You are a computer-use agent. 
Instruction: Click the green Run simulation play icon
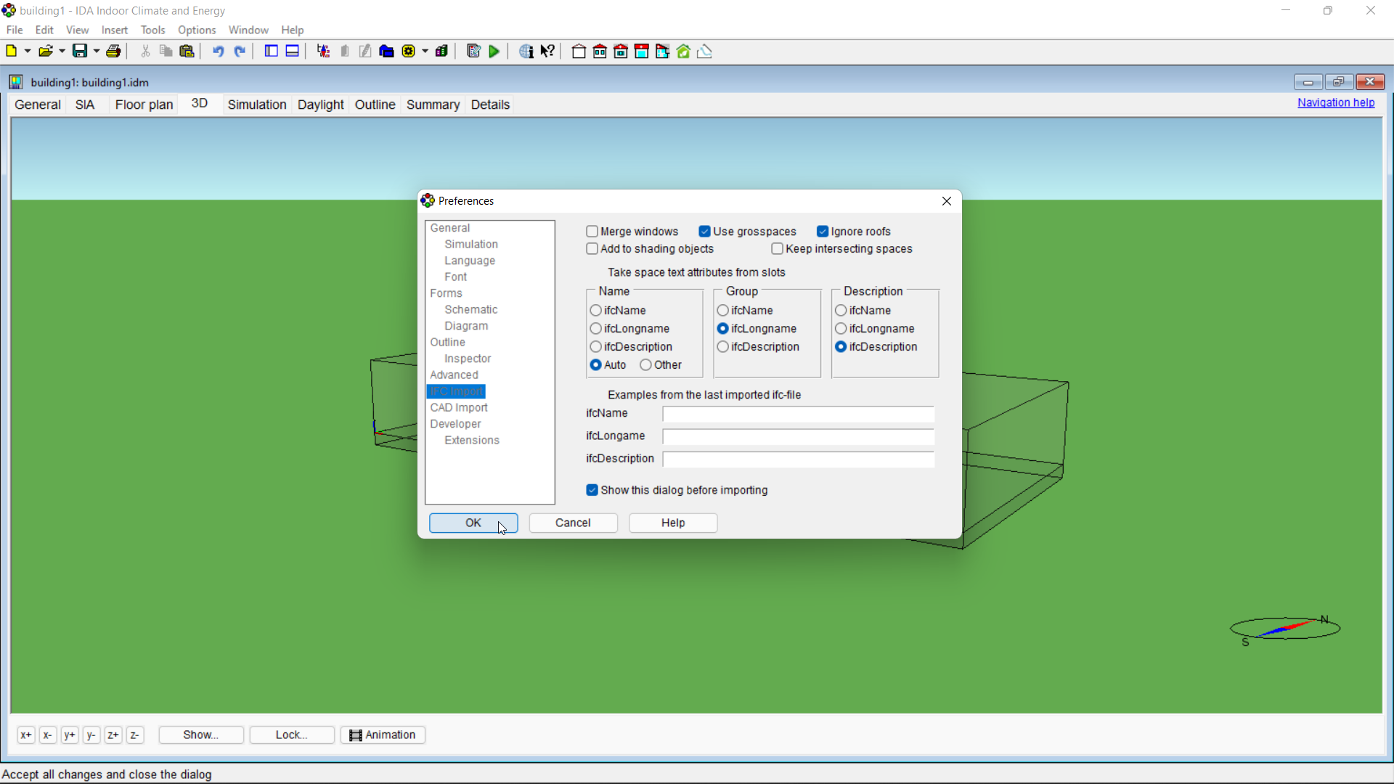click(494, 52)
